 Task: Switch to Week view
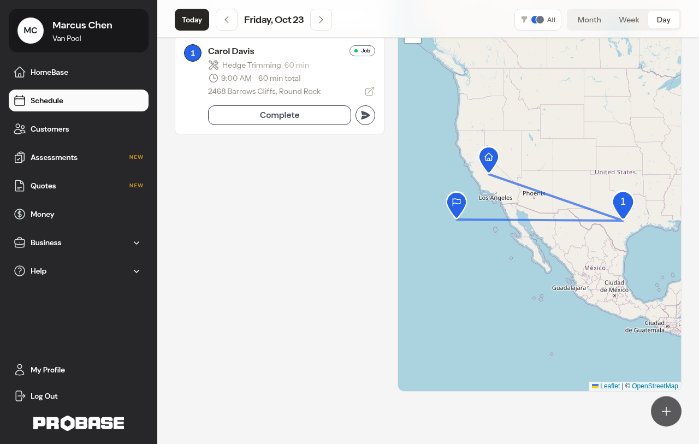click(629, 20)
